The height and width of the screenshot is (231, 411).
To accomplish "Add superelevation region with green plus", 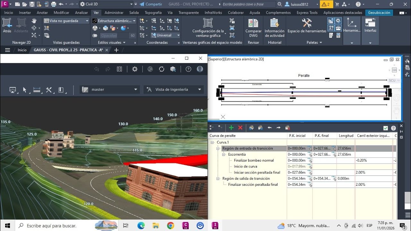I will point(231,128).
